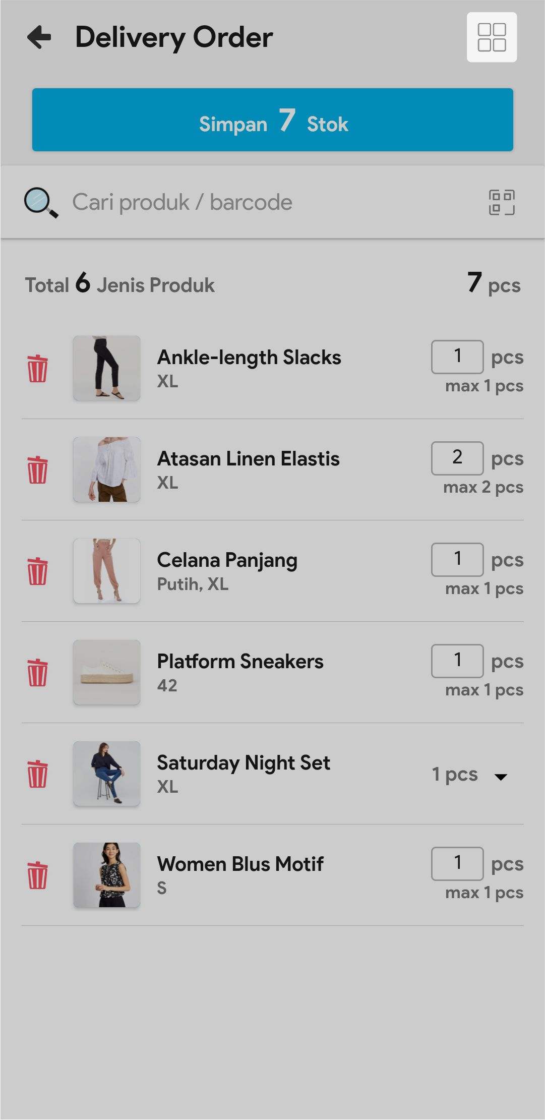Expand the Saturday Night Set quantity dropdown

(x=501, y=777)
